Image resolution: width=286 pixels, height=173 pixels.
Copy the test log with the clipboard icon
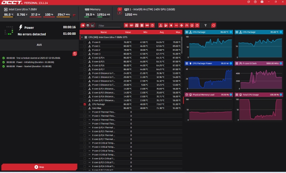74,54
